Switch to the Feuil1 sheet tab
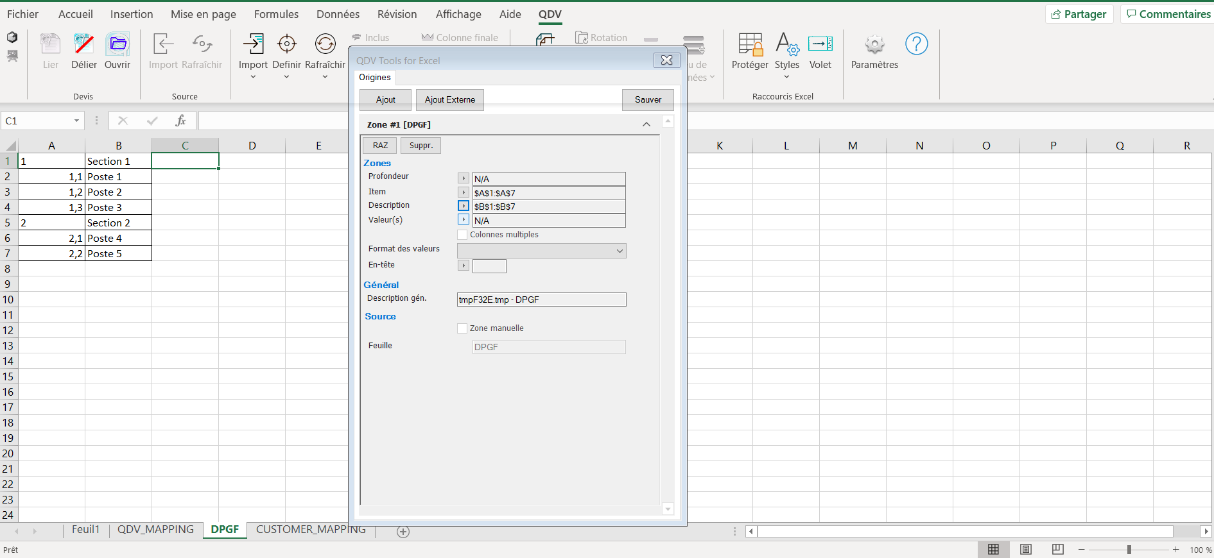Image resolution: width=1214 pixels, height=558 pixels. pos(86,529)
